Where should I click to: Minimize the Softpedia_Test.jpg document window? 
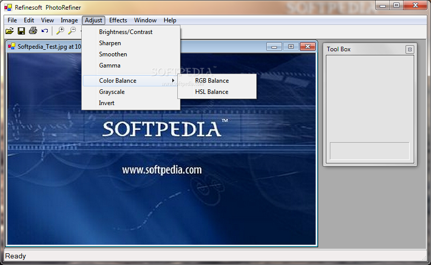point(274,46)
